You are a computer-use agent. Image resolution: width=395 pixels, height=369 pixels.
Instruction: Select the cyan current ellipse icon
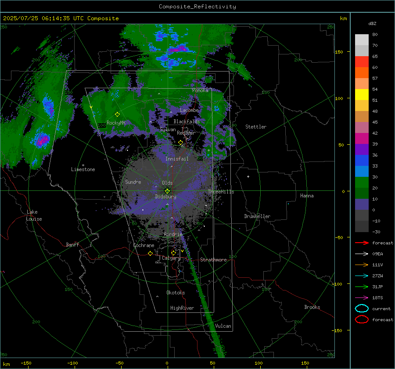pos(362,308)
